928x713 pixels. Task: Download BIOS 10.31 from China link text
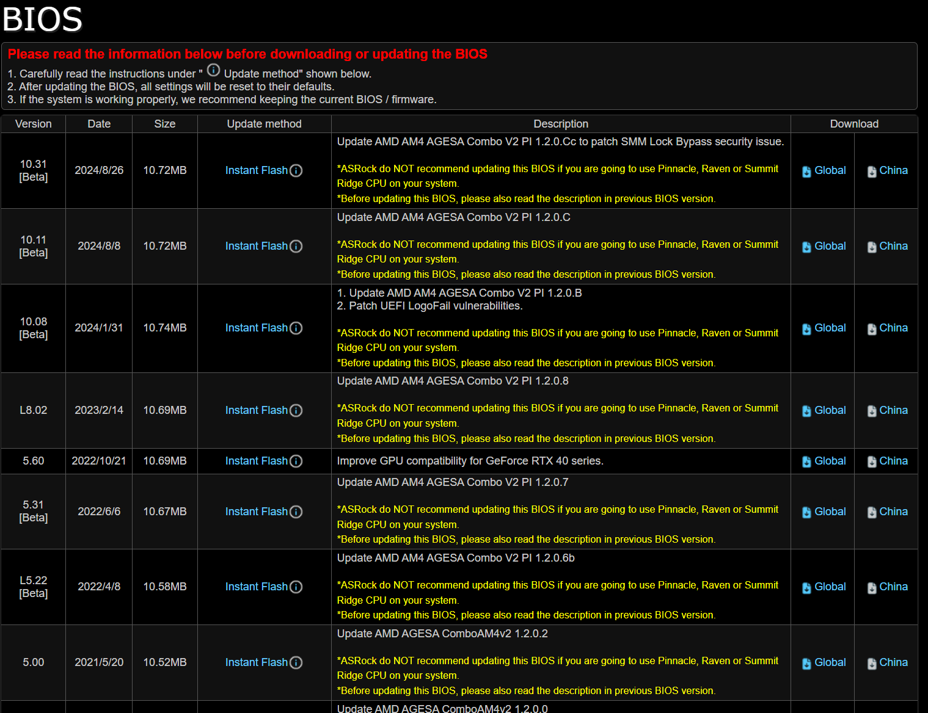click(x=893, y=170)
